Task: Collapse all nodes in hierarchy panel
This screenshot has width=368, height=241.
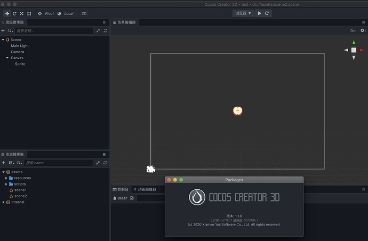Action: pos(98,31)
